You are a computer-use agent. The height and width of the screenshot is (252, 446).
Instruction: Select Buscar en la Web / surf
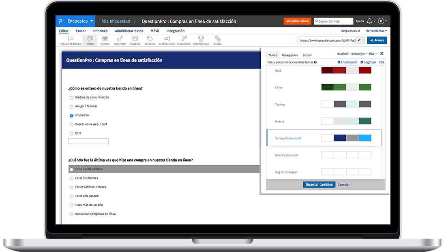(71, 124)
